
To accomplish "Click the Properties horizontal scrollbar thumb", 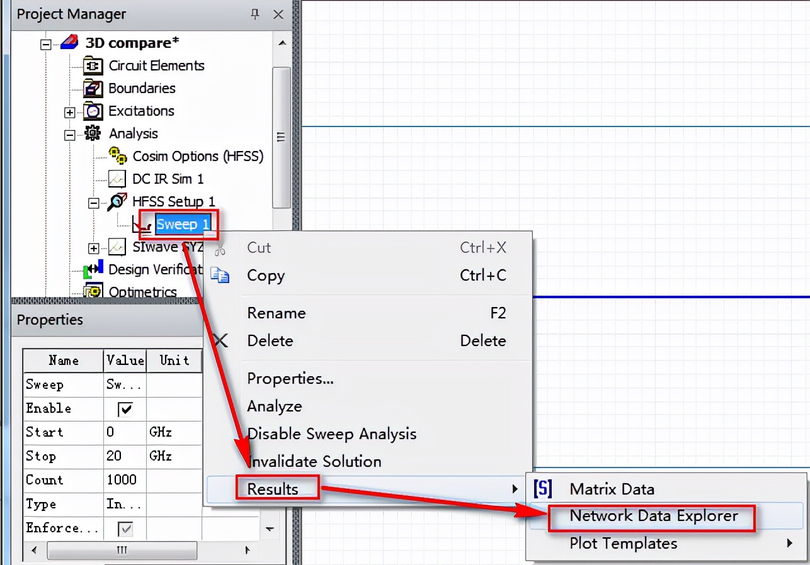I will click(122, 551).
